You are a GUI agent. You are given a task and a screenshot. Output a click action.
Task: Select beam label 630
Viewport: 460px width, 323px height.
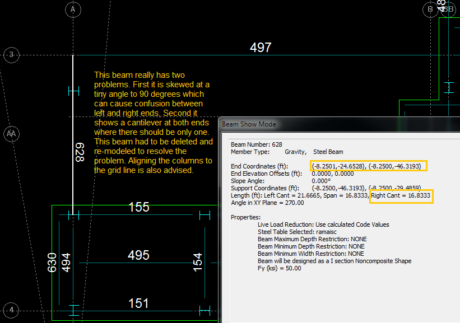52,261
